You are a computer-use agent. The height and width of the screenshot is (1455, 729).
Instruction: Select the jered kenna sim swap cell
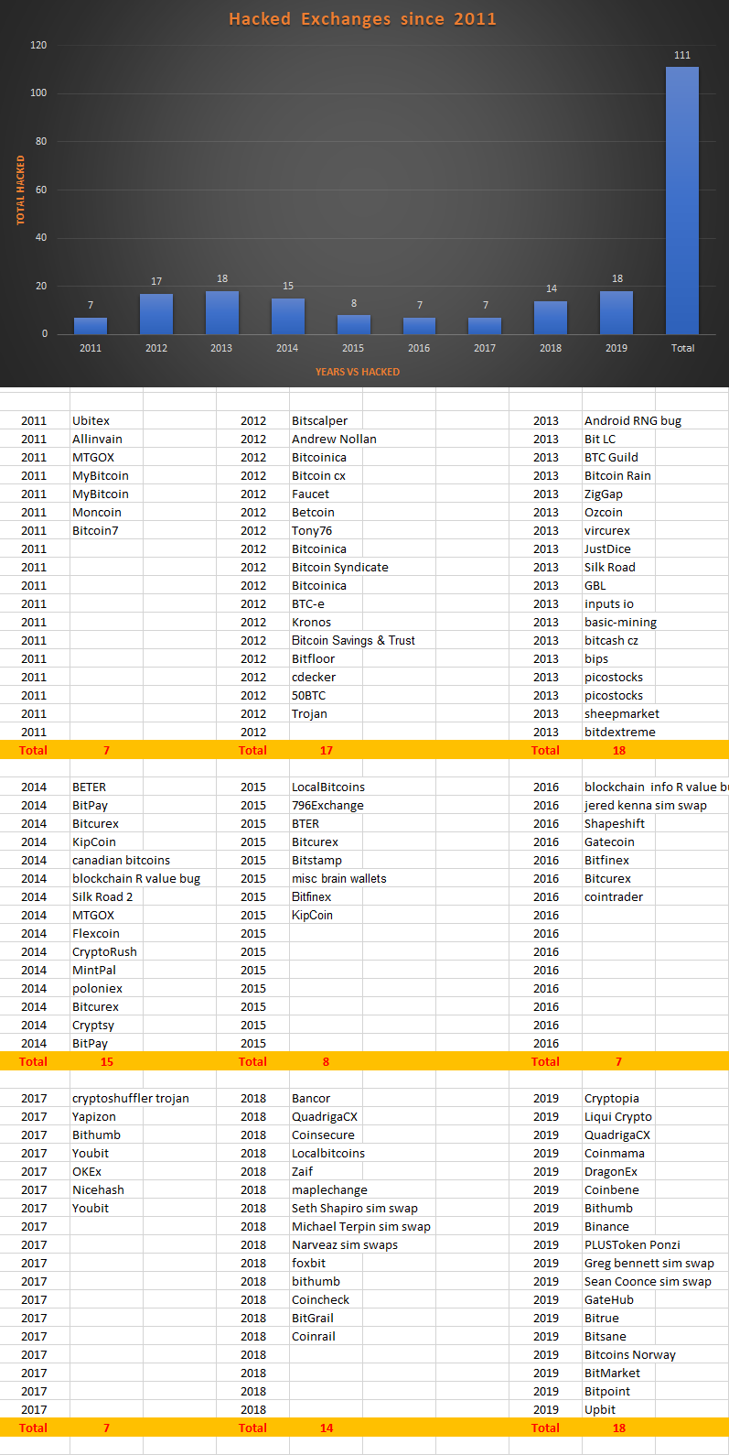646,805
